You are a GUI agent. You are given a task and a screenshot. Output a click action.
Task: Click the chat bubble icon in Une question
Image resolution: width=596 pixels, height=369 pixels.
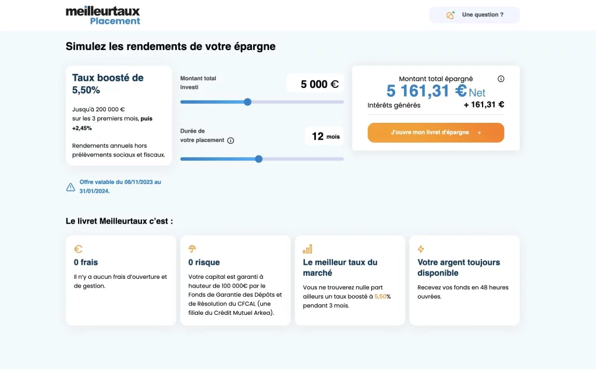tap(450, 15)
